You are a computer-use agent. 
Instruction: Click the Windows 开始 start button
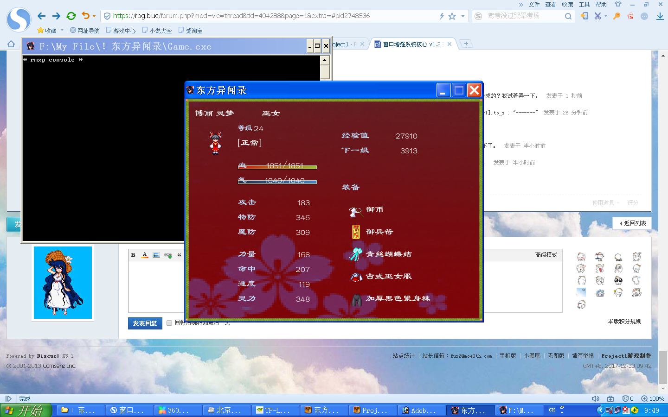(26, 411)
